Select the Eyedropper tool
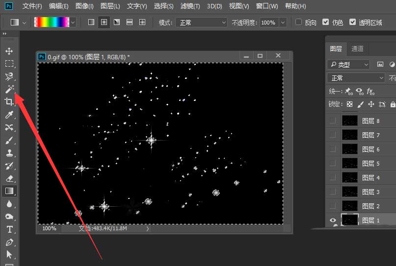Screen dimensions: 396x266 [x=9, y=115]
